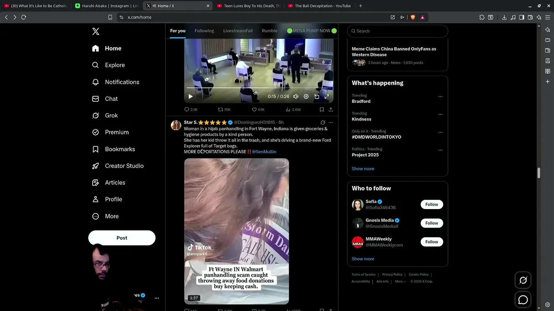Switch to the MEGA PUMP NOW tab
The image size is (554, 311).
click(312, 31)
